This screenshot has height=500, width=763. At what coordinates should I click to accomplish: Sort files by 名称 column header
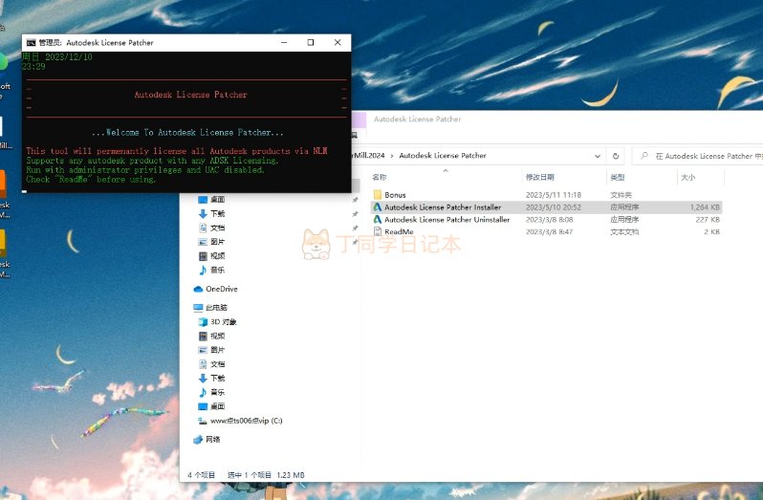[x=380, y=177]
